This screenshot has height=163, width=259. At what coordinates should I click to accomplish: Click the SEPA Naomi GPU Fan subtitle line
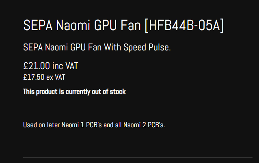[x=97, y=48]
